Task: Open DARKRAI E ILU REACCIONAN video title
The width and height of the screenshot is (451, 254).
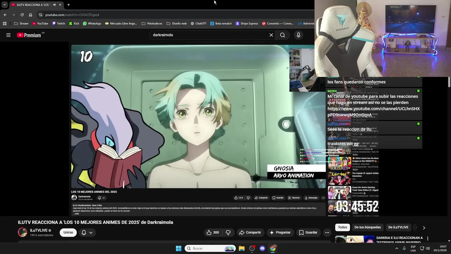Action: (400, 240)
